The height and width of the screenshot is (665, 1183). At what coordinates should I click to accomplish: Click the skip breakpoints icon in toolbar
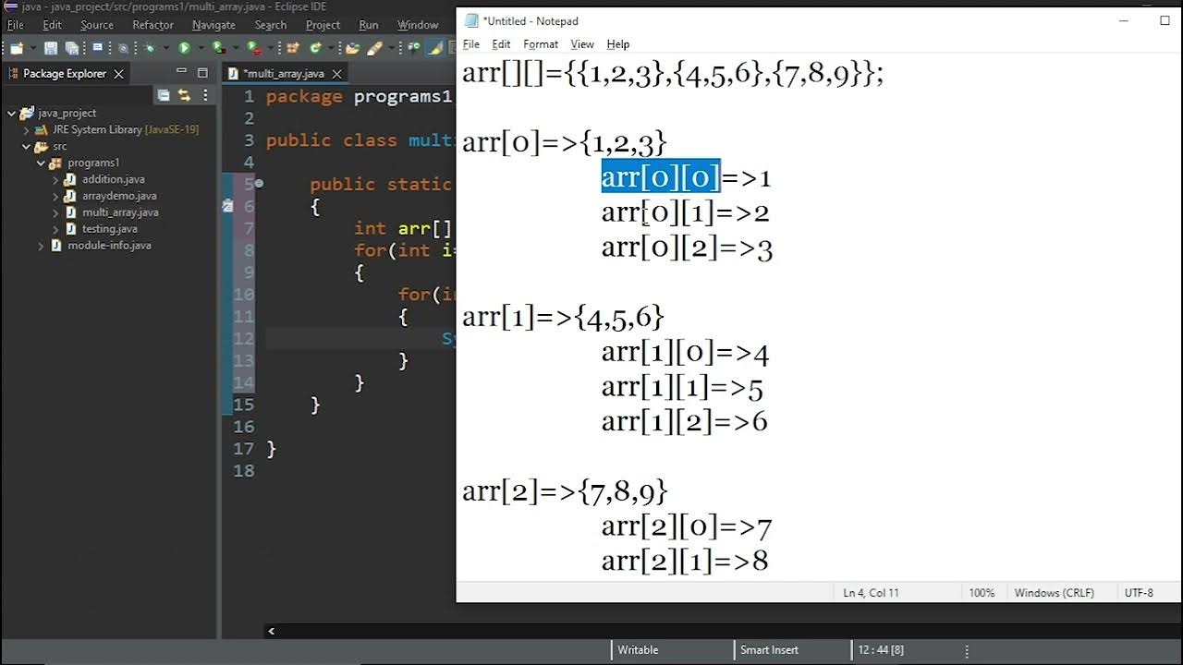(123, 48)
